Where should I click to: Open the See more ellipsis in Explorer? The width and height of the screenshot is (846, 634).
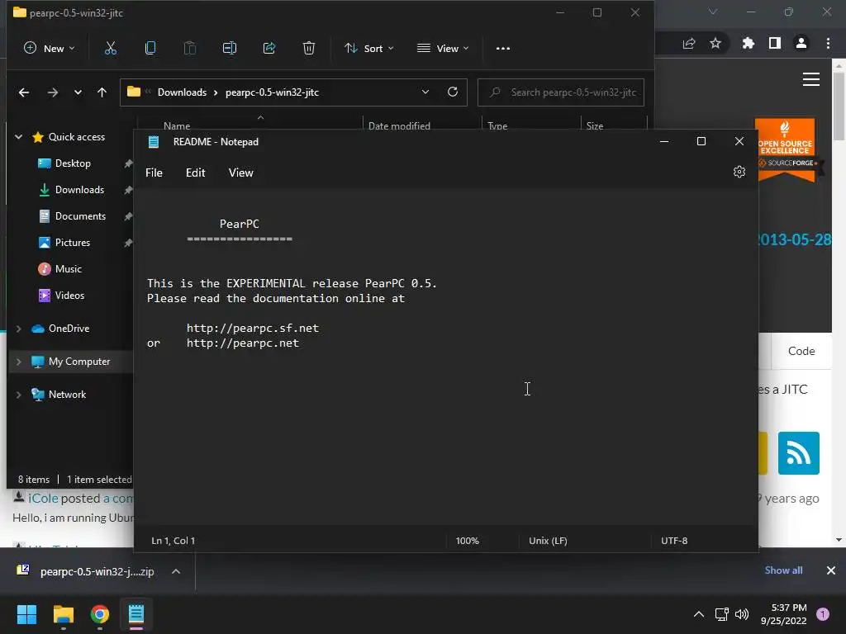(503, 49)
